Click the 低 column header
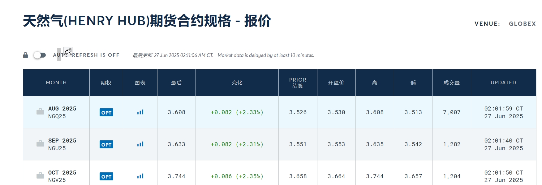The height and width of the screenshot is (185, 542). [413, 82]
